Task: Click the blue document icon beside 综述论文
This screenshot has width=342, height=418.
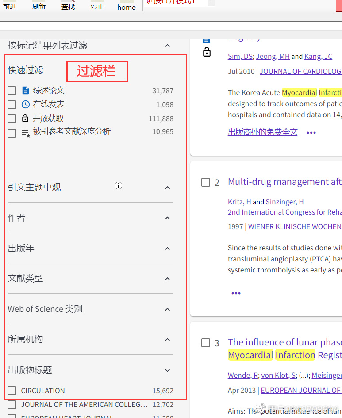Action: point(26,91)
